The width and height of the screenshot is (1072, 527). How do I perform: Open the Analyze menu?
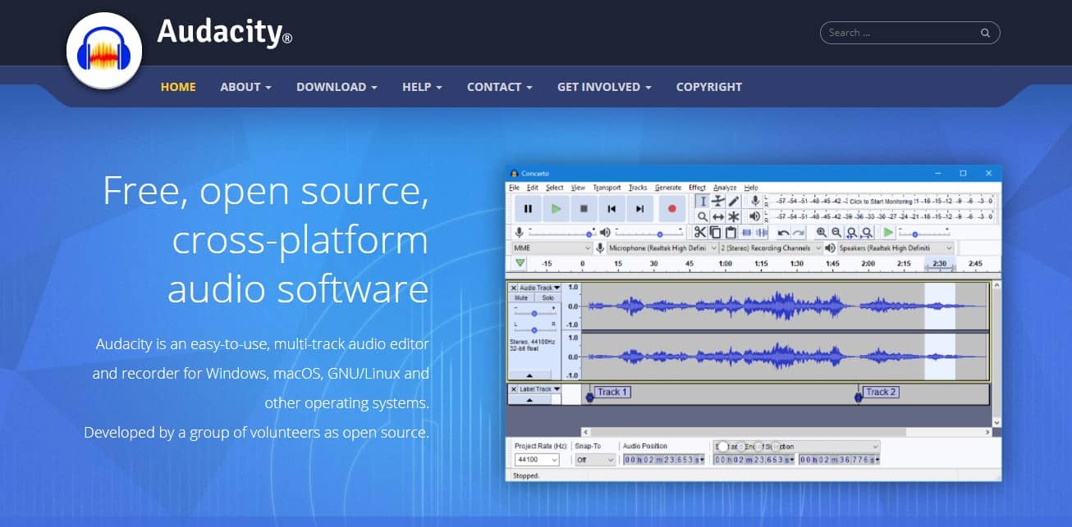(725, 188)
